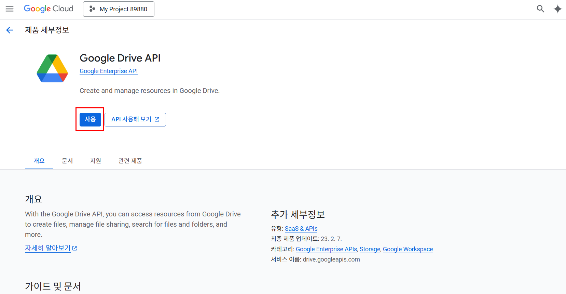
Task: Click external-link icon in API 사용해 보기
Action: tap(157, 119)
